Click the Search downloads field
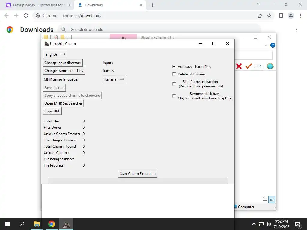 (159, 30)
